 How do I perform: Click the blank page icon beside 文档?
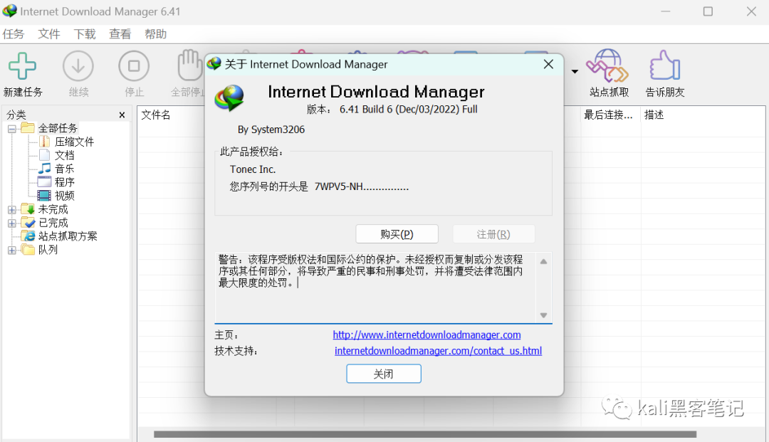(44, 155)
